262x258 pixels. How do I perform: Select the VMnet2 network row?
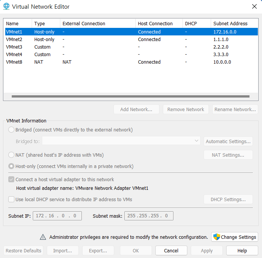tap(132, 40)
